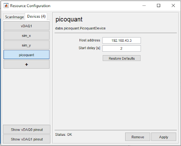
Task: Maximize the Resource Configuration window
Action: tap(158, 6)
